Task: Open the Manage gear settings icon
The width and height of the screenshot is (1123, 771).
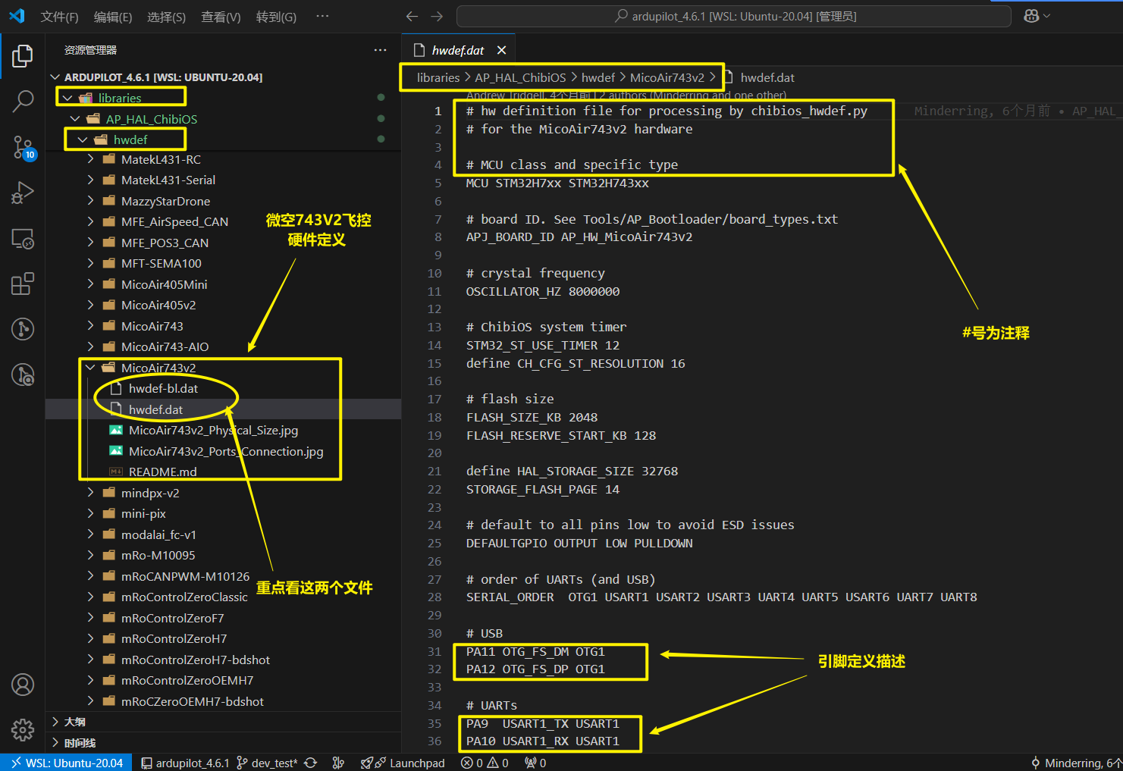Action: click(23, 729)
